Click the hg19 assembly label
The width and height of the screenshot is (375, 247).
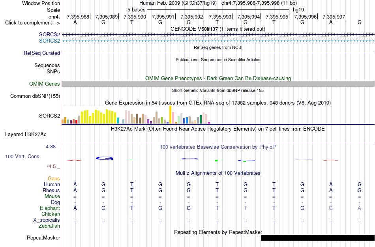tap(298, 10)
